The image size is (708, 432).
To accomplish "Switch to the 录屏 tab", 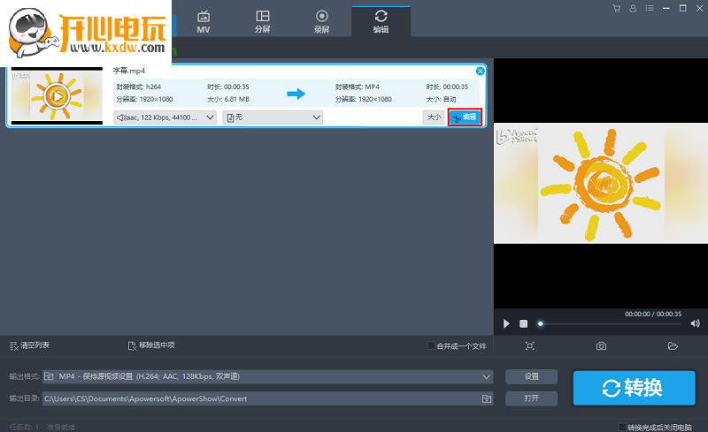I will 321,20.
